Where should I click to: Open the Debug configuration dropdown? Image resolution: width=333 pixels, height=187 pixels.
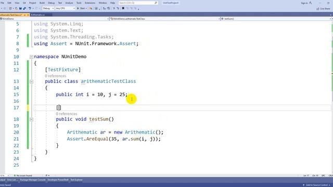click(x=48, y=8)
